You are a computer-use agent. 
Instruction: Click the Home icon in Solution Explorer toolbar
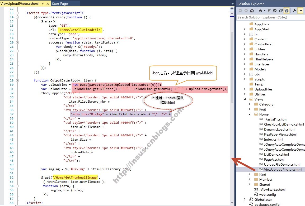252,11
